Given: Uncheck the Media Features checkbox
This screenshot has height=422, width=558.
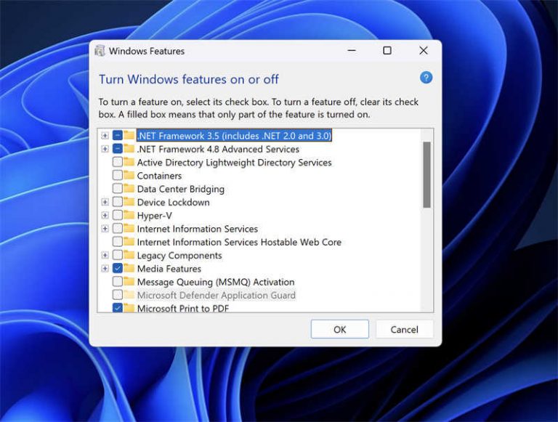Looking at the screenshot, I should pos(118,268).
